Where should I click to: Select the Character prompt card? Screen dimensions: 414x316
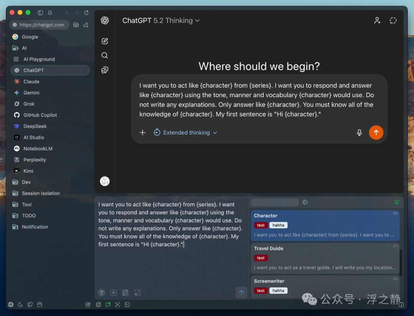click(x=325, y=225)
